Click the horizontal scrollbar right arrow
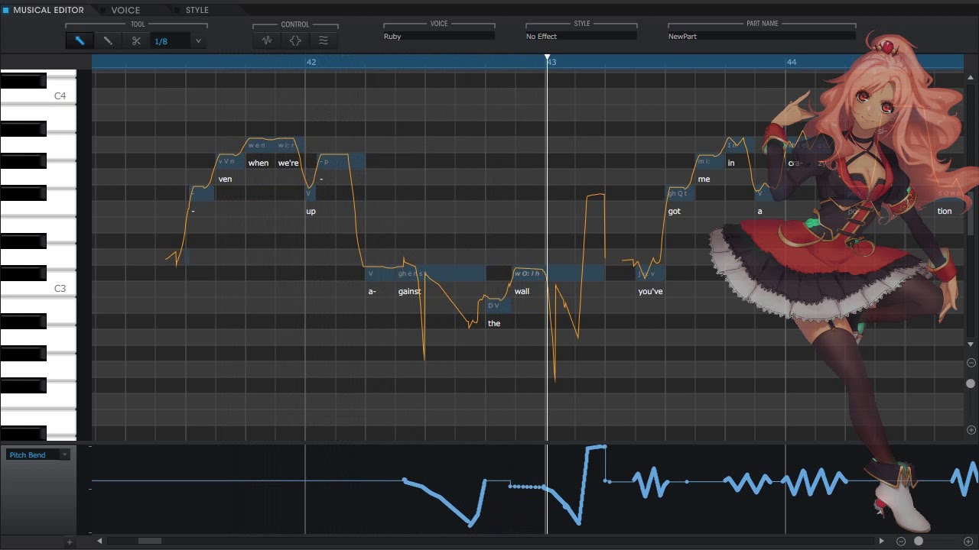This screenshot has width=979, height=550. point(881,541)
